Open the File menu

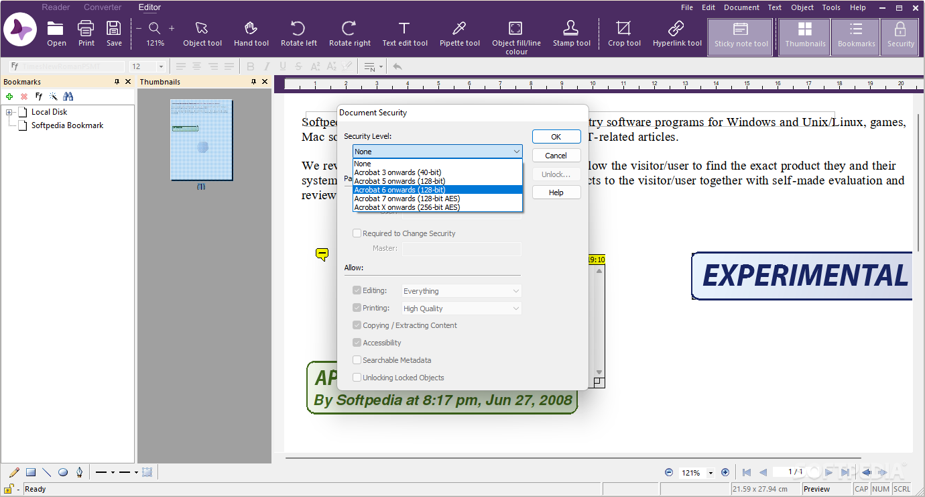pyautogui.click(x=687, y=7)
